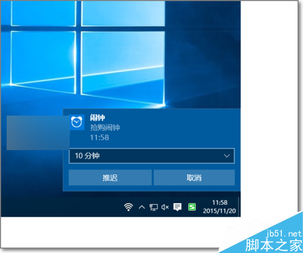The image size is (303, 253).
Task: Click the 闹钟 notification title
Action: (98, 117)
